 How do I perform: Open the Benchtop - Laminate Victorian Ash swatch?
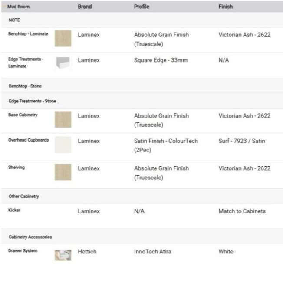click(x=63, y=39)
